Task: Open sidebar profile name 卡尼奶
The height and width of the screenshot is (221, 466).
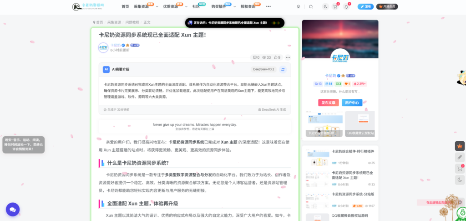Action: [330, 76]
